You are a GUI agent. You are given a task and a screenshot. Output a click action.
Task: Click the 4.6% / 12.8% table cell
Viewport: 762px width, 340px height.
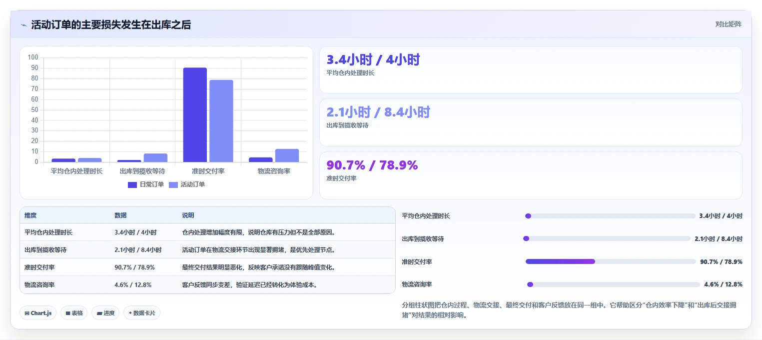133,285
